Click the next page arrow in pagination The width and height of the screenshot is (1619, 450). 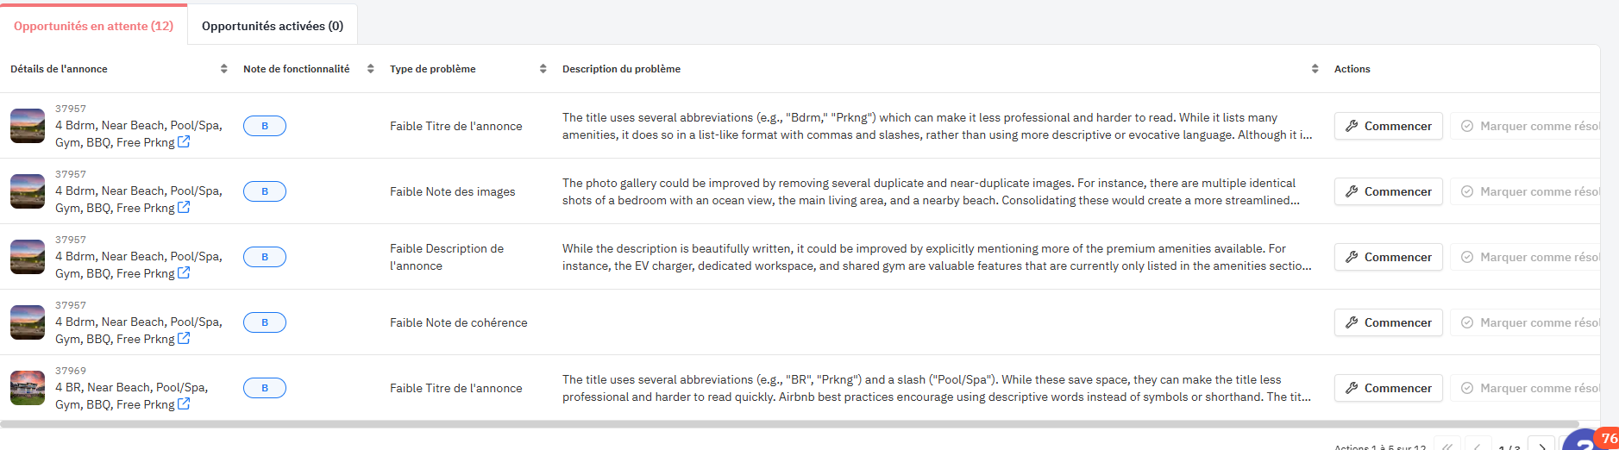pyautogui.click(x=1541, y=445)
